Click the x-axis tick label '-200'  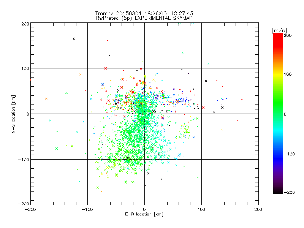30,210
